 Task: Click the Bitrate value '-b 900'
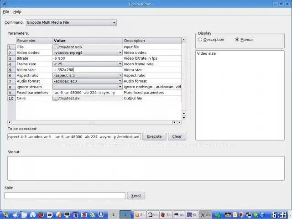click(x=88, y=58)
